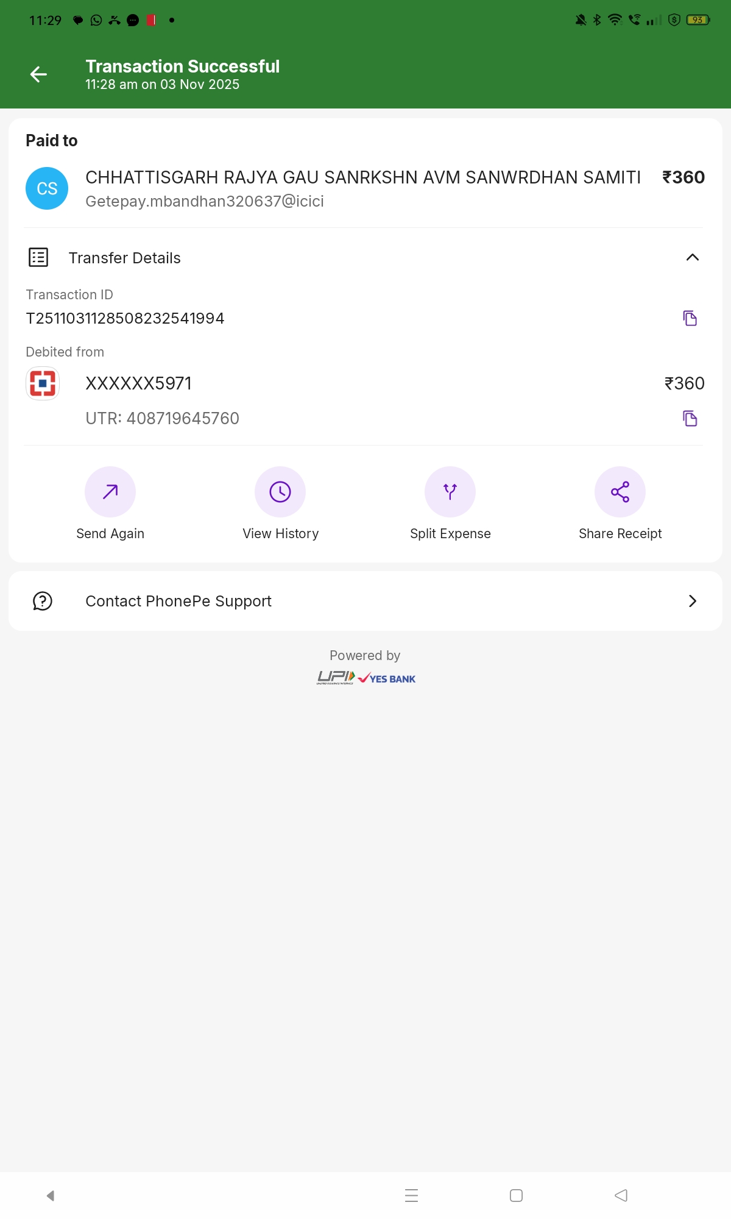Copy the Transaction ID
Viewport: 731px width, 1219px height.
pos(690,318)
